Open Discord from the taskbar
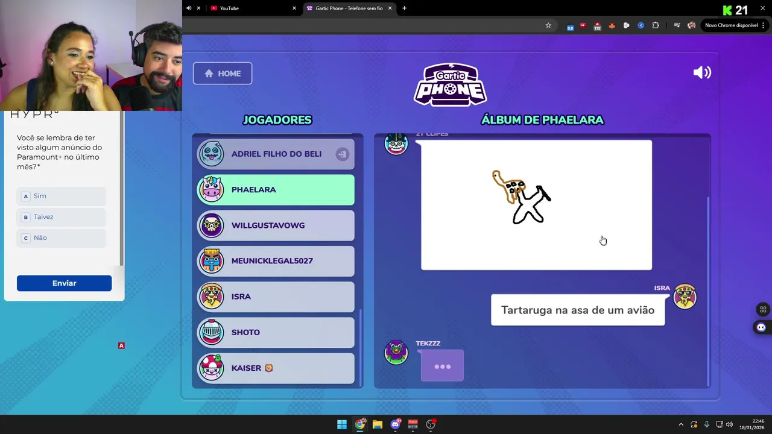The height and width of the screenshot is (434, 772). (395, 424)
